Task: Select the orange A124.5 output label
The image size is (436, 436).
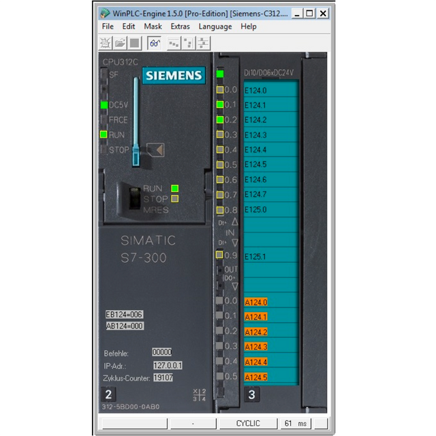Action: tap(256, 377)
